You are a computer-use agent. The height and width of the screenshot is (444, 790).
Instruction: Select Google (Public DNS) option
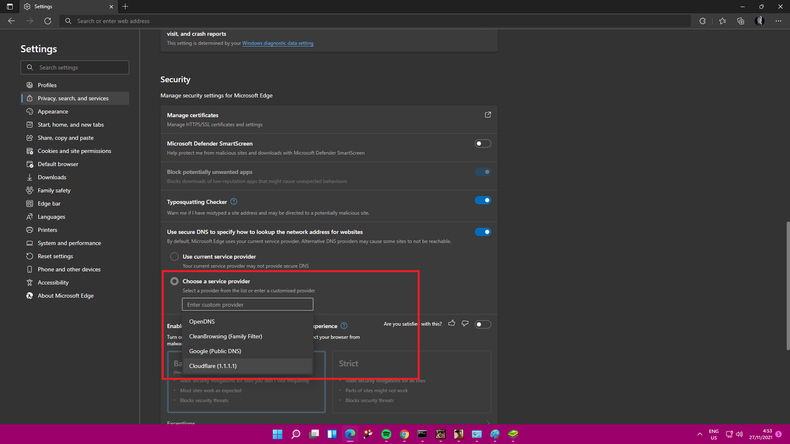pos(248,351)
